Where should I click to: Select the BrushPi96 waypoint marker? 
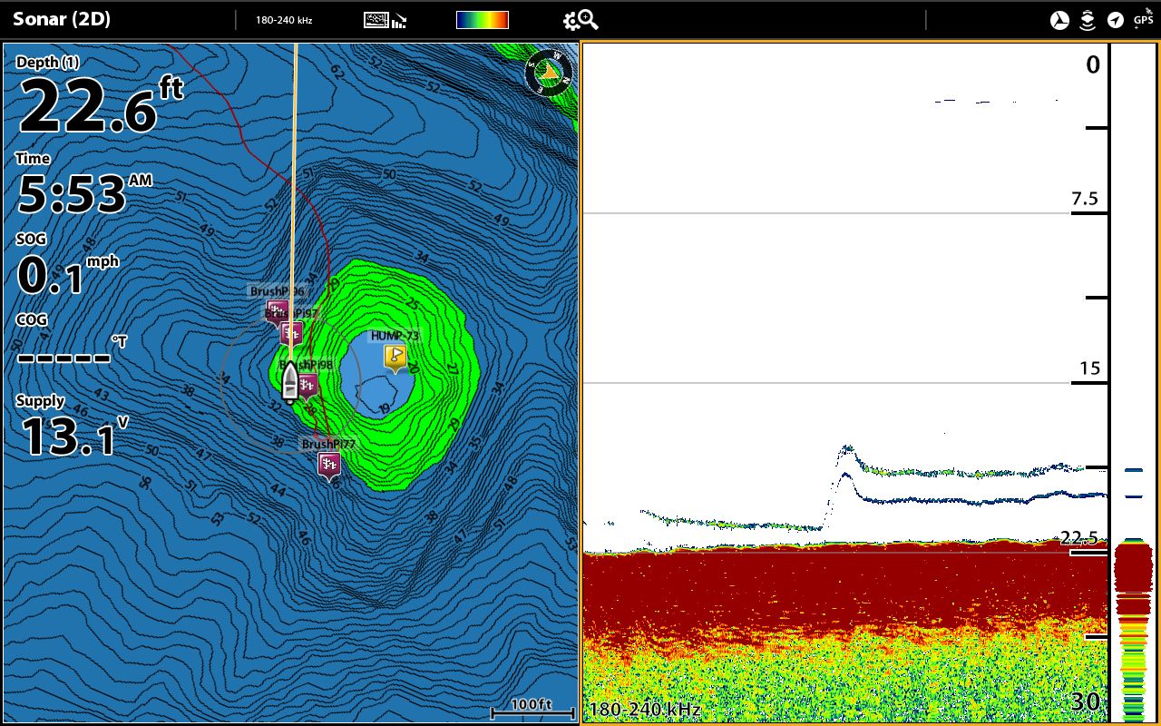(277, 311)
